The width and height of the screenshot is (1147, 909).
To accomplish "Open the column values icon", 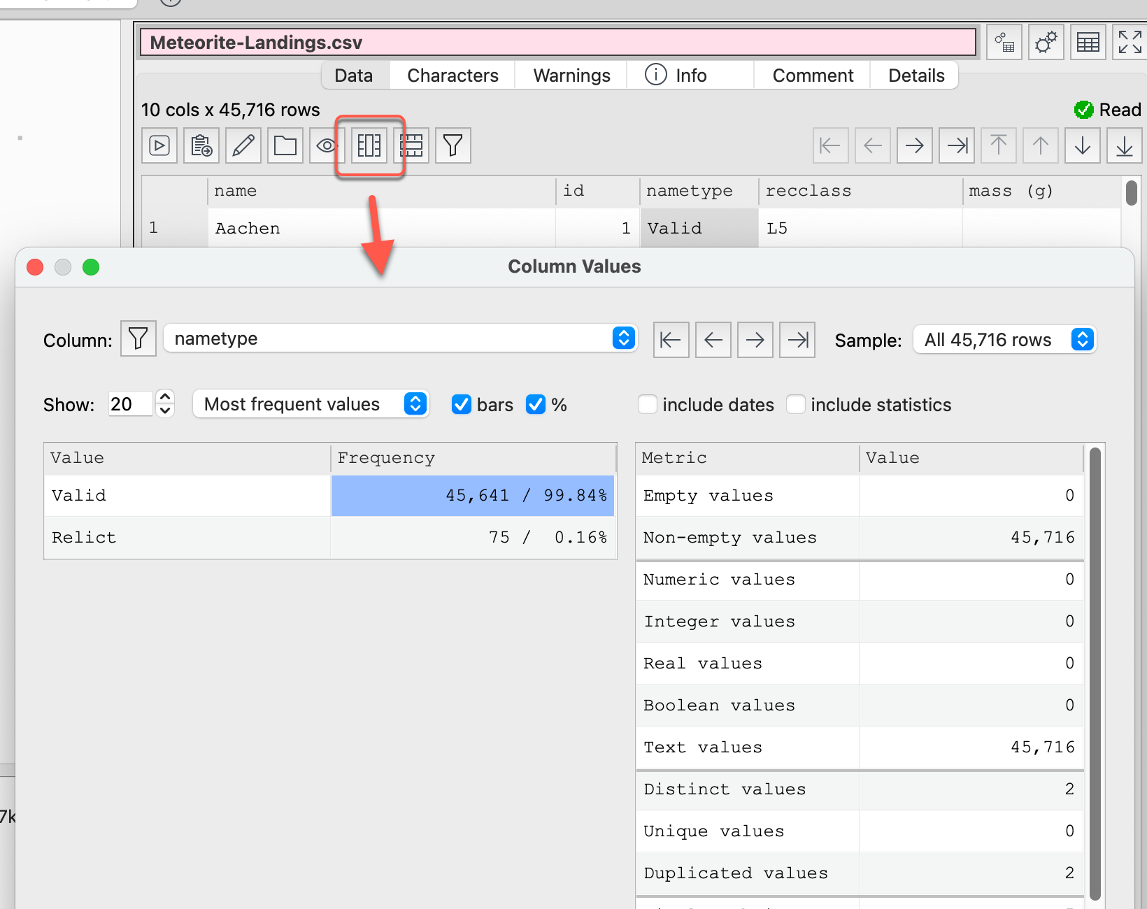I will 369,145.
